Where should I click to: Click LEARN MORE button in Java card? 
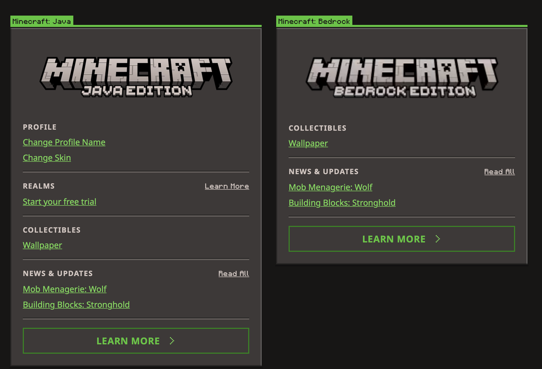(136, 341)
